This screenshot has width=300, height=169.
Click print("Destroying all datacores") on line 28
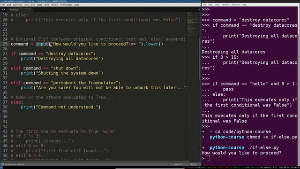pyautogui.click(x=62, y=58)
